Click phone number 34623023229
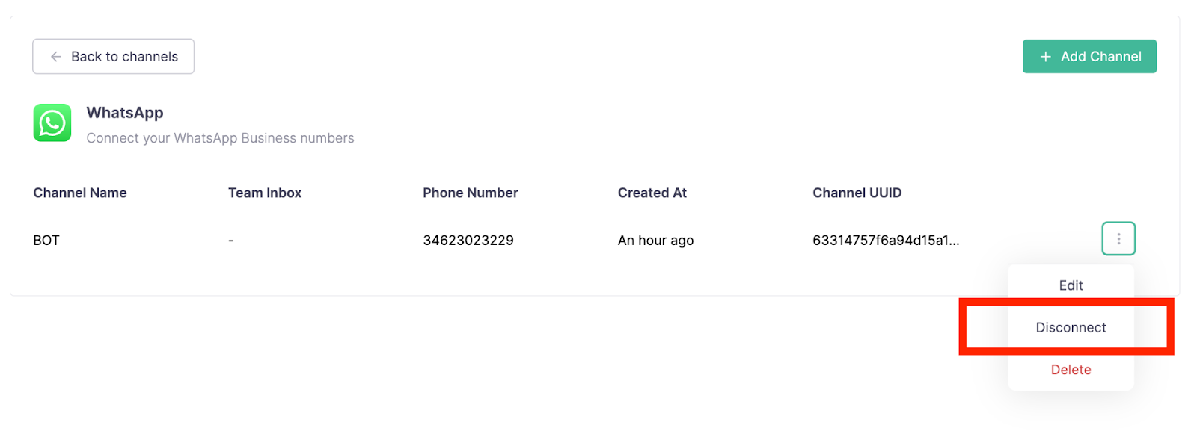1197x431 pixels. pyautogui.click(x=468, y=241)
